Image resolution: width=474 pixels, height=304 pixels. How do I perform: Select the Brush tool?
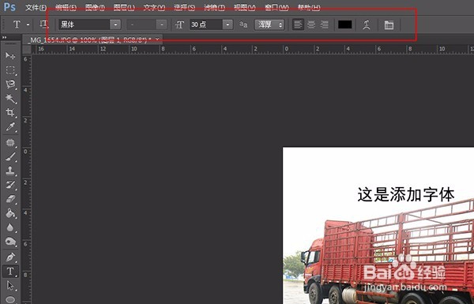(10, 156)
